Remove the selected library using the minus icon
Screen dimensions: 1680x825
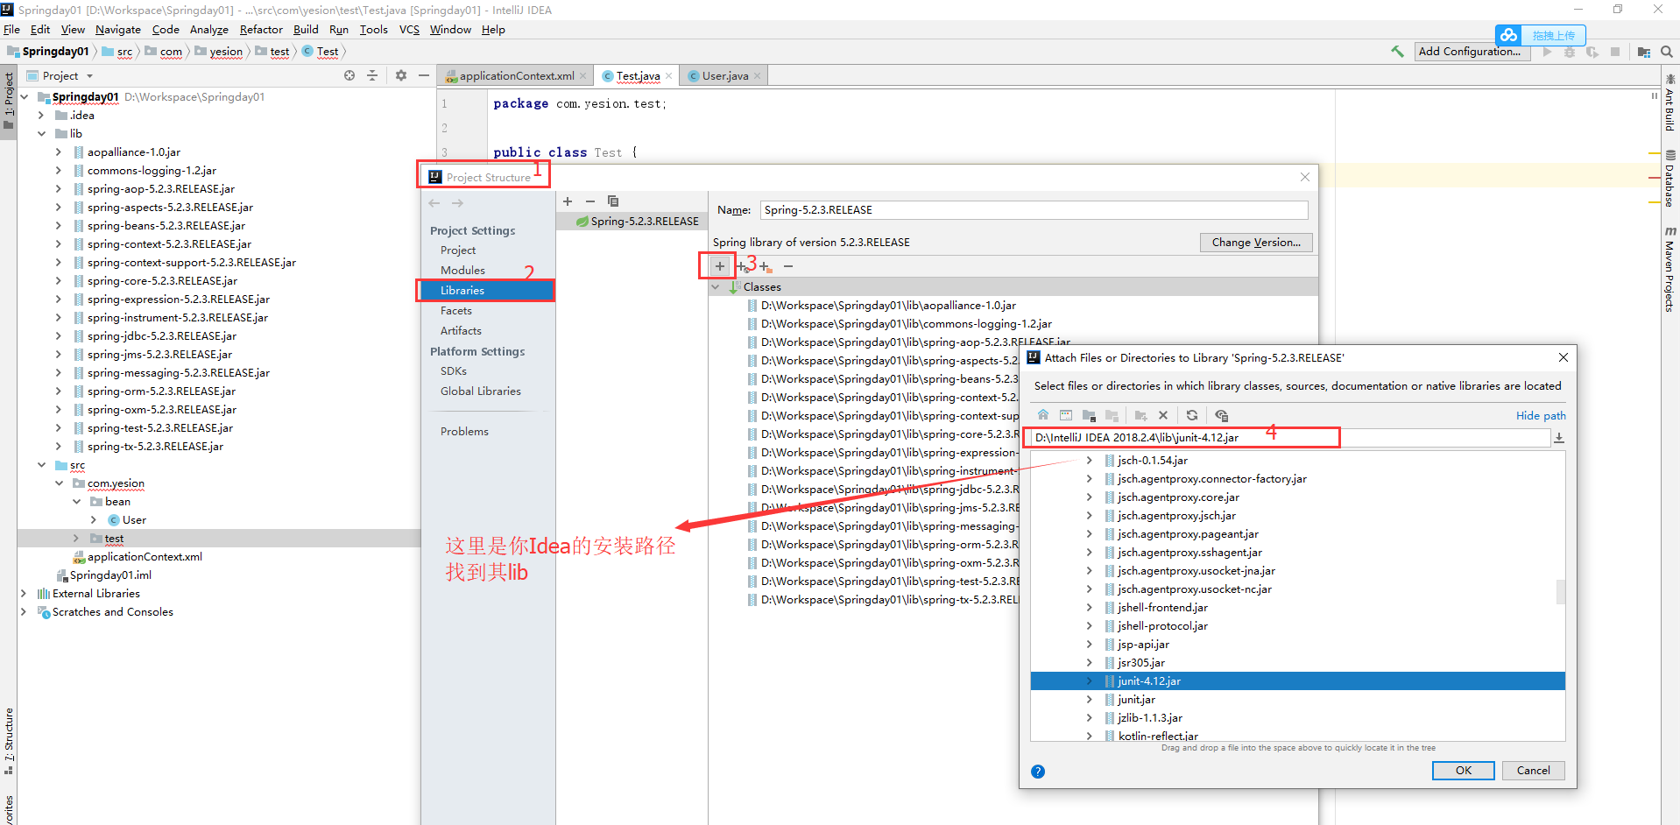click(590, 201)
